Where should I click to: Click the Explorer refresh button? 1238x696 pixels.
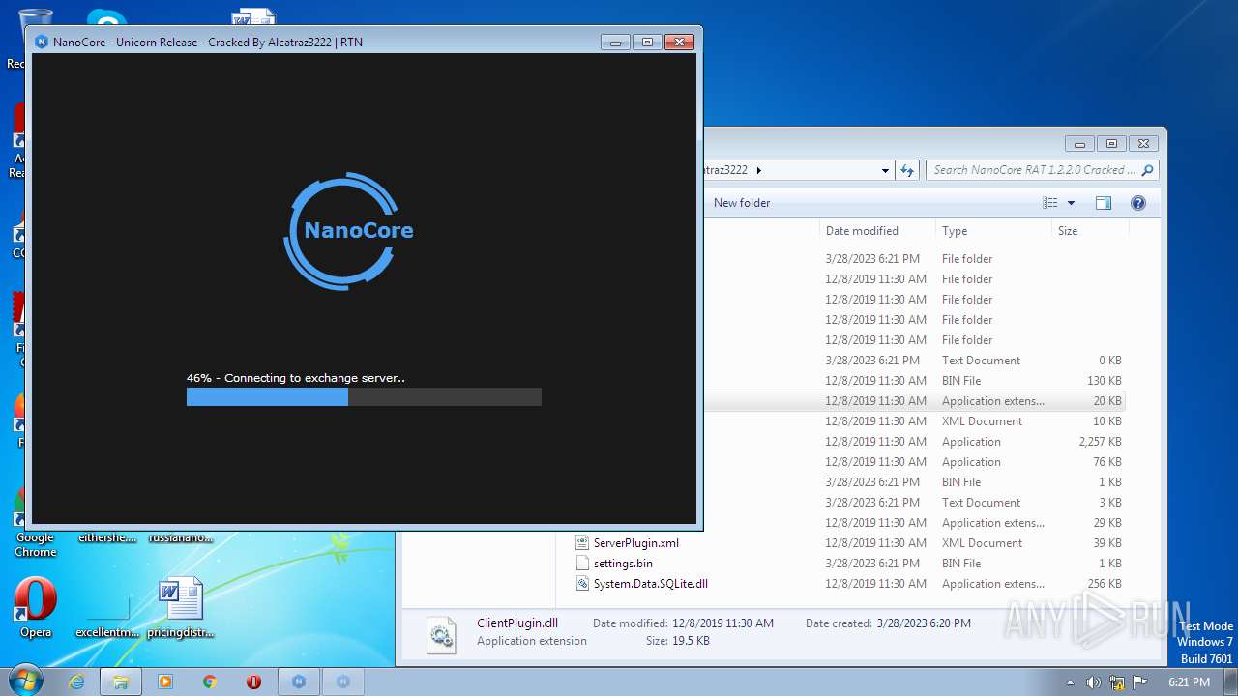pyautogui.click(x=907, y=170)
